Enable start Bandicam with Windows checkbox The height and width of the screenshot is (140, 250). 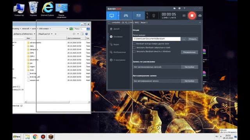point(134,51)
